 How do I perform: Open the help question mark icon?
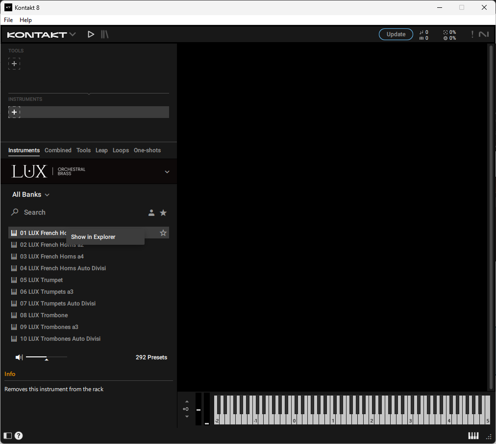pyautogui.click(x=19, y=436)
